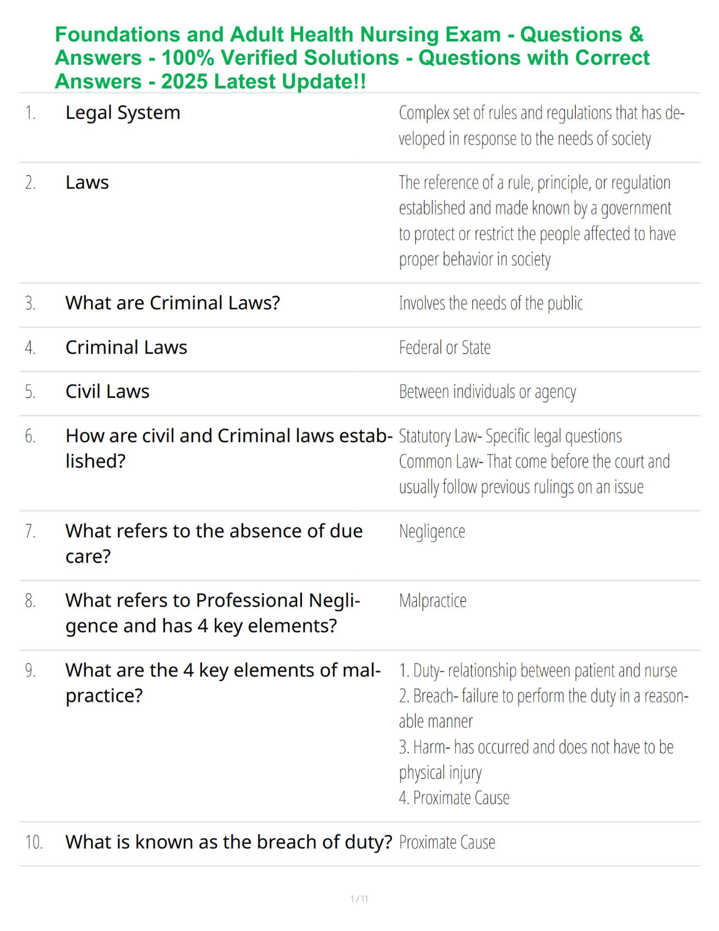Click the 'Statutory Law- Specific legal questions' line
The image size is (719, 931).
click(510, 436)
